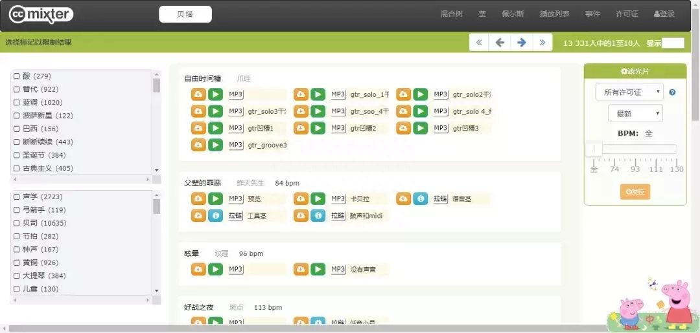Play the 没有声音 MP3 track
This screenshot has width=700, height=333.
(x=318, y=270)
